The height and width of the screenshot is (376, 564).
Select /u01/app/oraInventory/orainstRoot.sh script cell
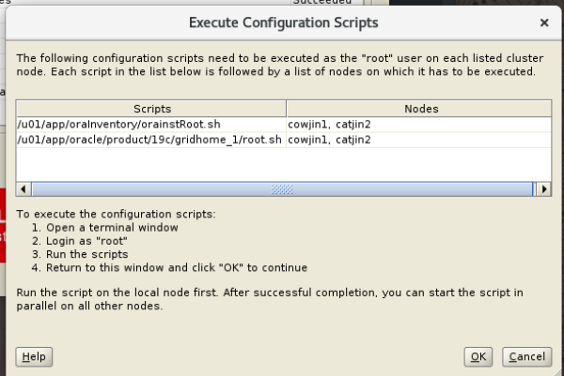pos(151,125)
